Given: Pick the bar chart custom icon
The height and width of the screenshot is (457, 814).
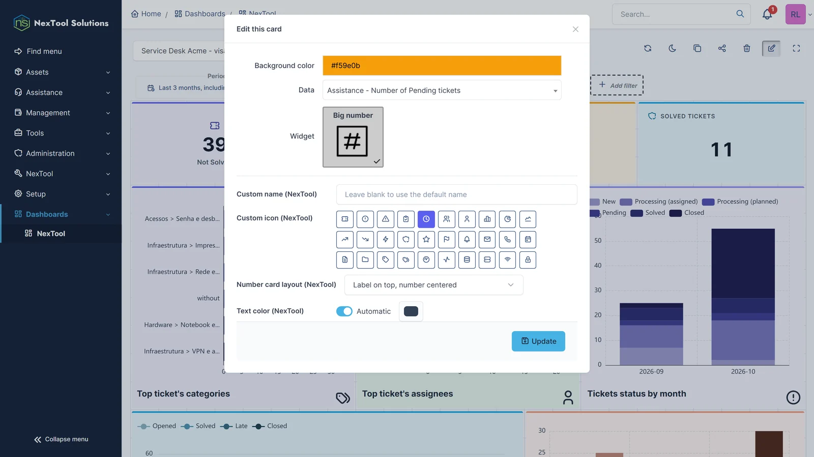Looking at the screenshot, I should click(x=487, y=219).
